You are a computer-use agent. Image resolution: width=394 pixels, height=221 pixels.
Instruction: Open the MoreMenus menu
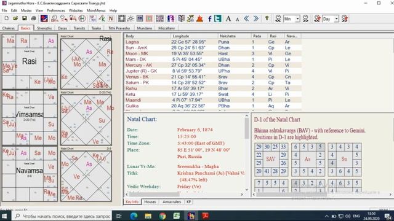[x=96, y=10]
